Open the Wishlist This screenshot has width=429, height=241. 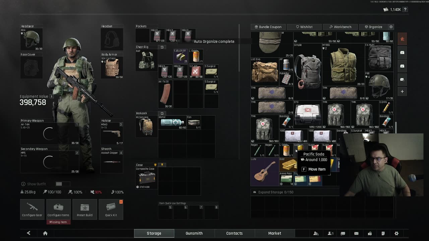click(x=304, y=27)
